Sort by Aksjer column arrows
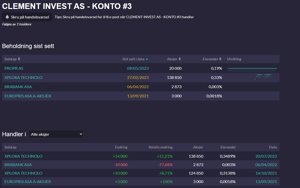Viewport: 300px width, 188px height. (180, 59)
